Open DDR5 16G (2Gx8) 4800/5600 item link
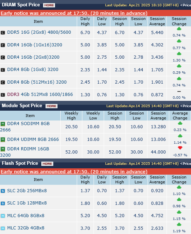Image resolution: width=191 pixels, height=234 pixels. (39, 32)
